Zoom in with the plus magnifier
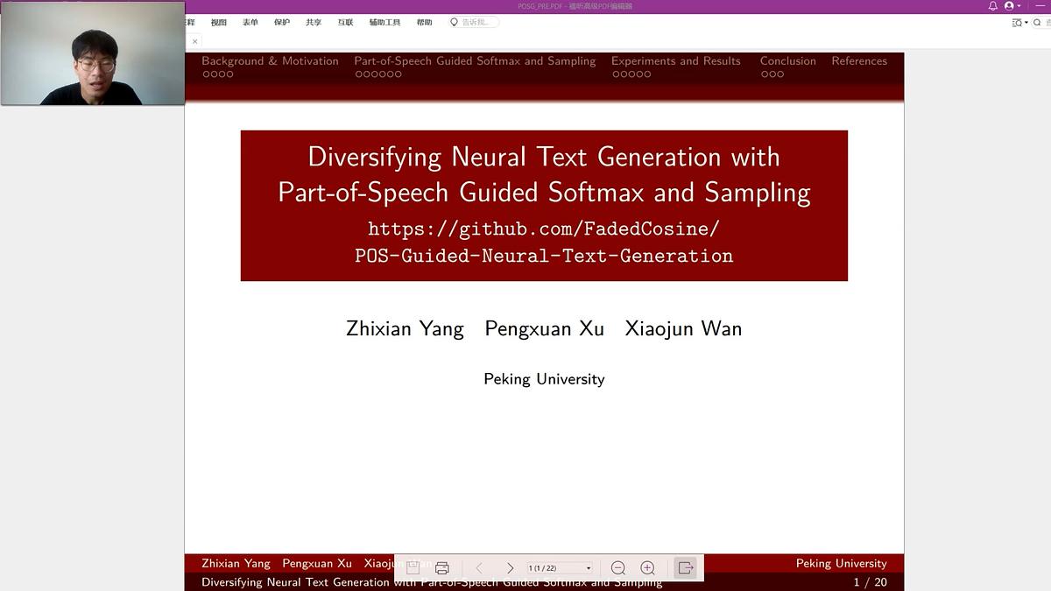 click(x=647, y=568)
